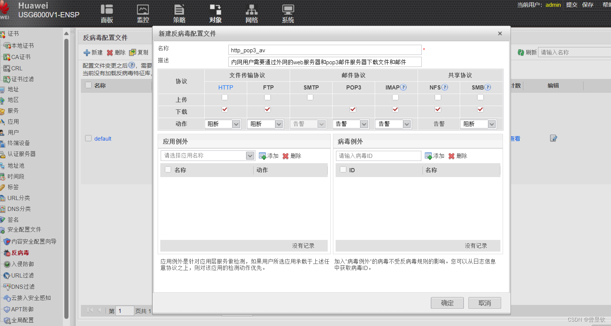
Task: Click the red 删除 icon under 病毒例外
Action: (x=451, y=156)
